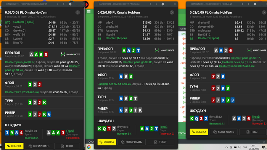267x150 pixels.
Task: Switch ENG input language in taskbar
Action: [x=245, y=147]
